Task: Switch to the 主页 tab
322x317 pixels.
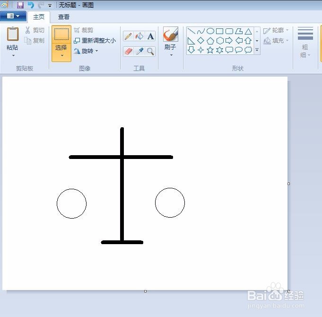Action: pyautogui.click(x=39, y=17)
